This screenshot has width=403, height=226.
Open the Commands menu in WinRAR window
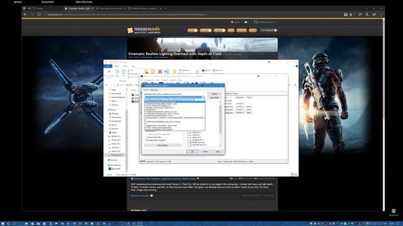149,80
